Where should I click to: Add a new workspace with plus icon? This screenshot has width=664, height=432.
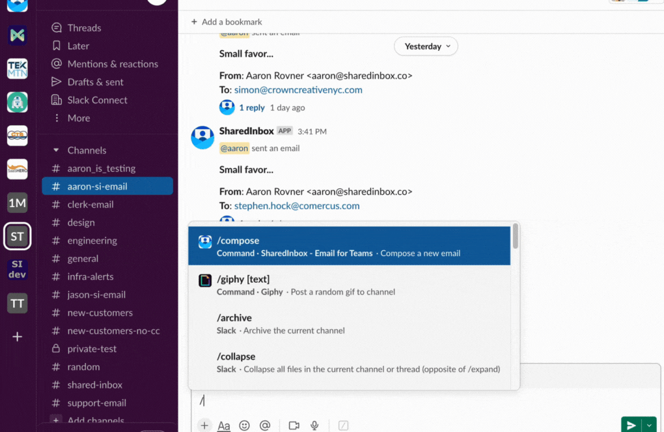point(18,337)
